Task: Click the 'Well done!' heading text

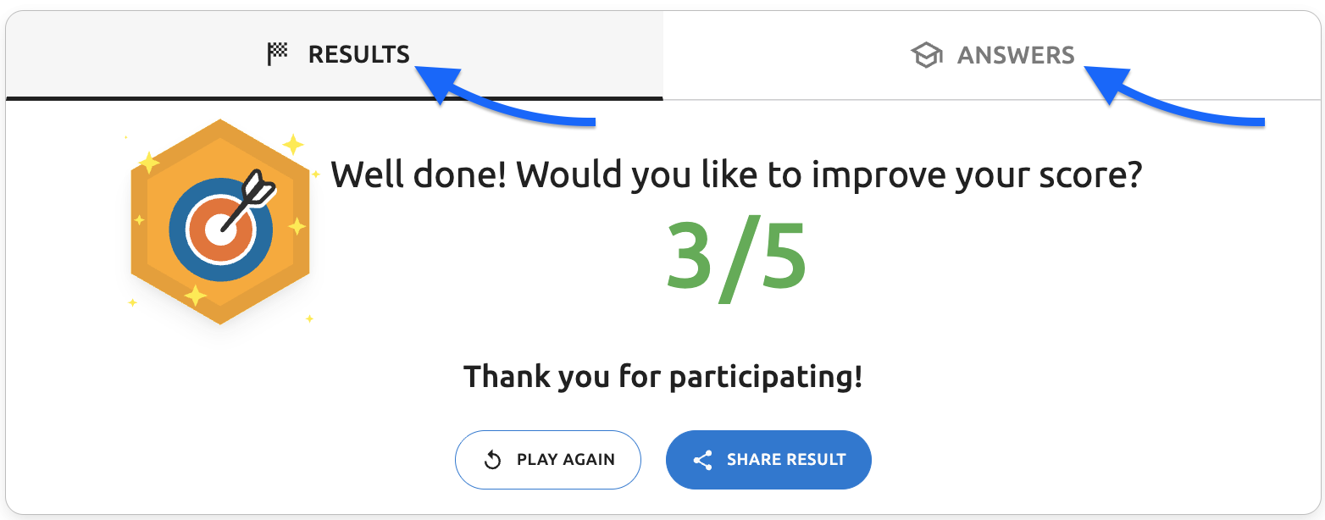Action: [x=735, y=174]
